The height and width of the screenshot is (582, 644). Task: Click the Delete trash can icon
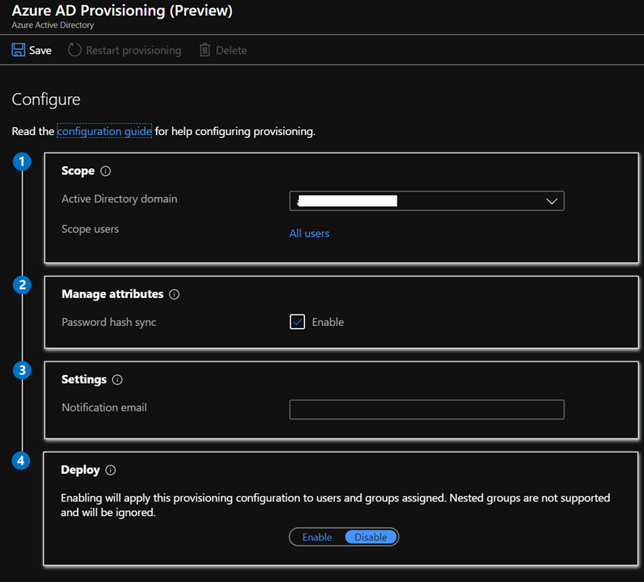click(x=205, y=50)
